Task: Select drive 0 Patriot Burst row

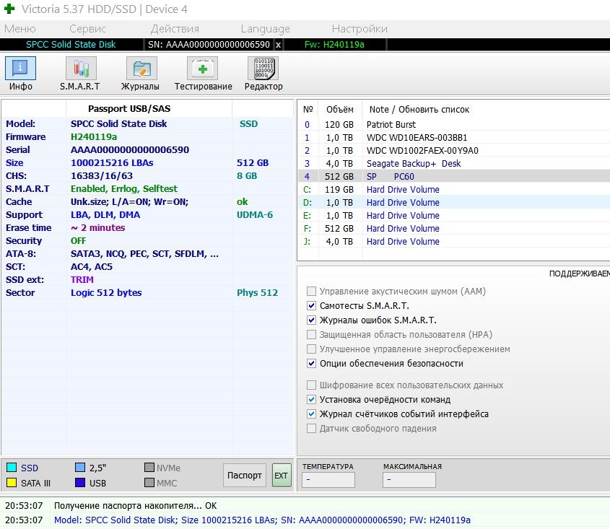Action: pyautogui.click(x=454, y=124)
